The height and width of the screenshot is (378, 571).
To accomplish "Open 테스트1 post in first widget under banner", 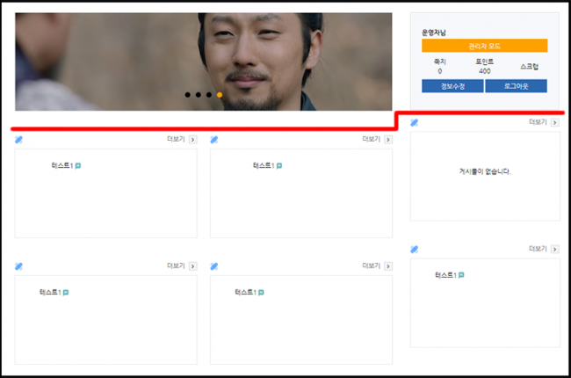I will 61,165.
